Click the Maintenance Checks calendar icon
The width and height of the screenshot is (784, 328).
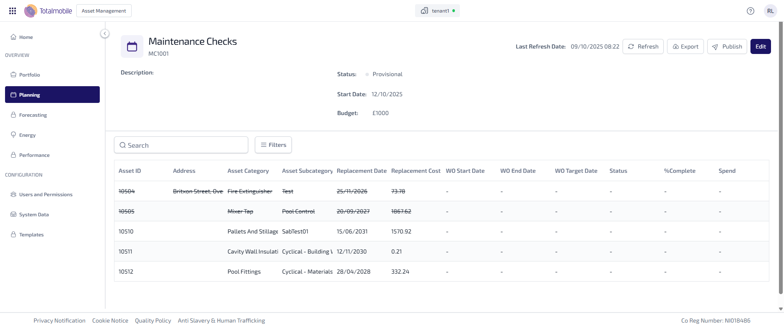(132, 46)
